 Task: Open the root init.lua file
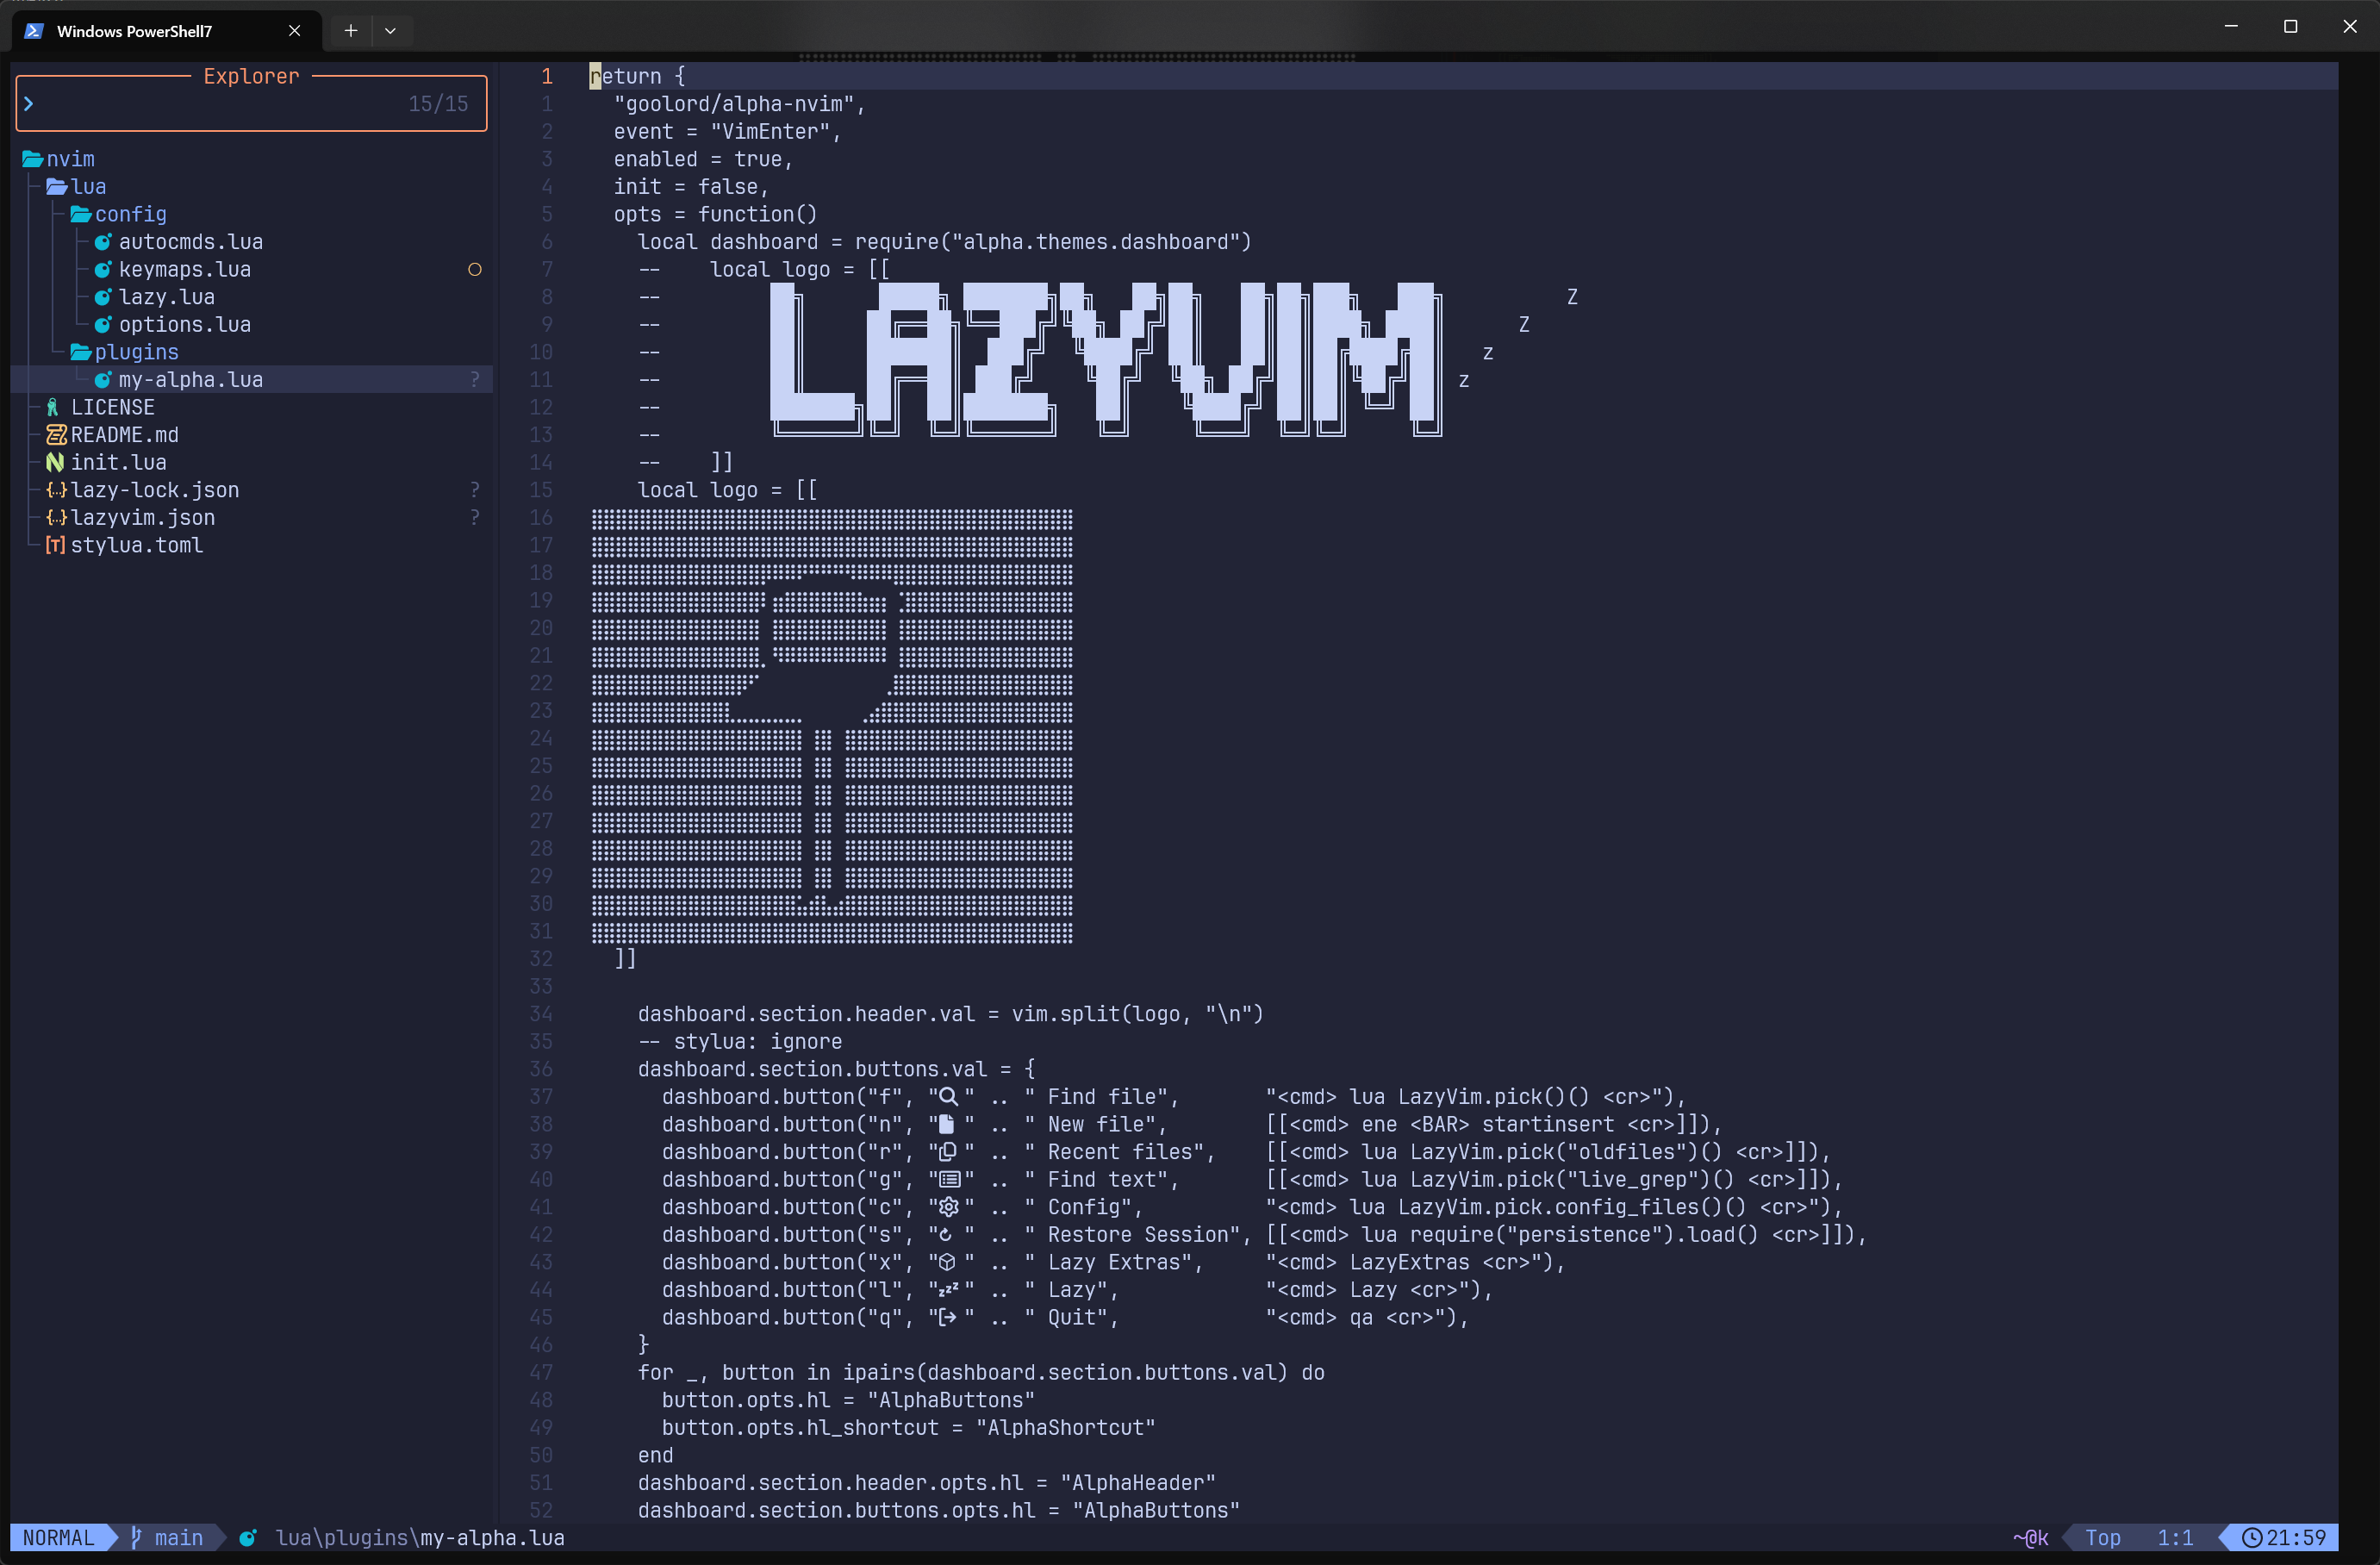click(x=118, y=463)
